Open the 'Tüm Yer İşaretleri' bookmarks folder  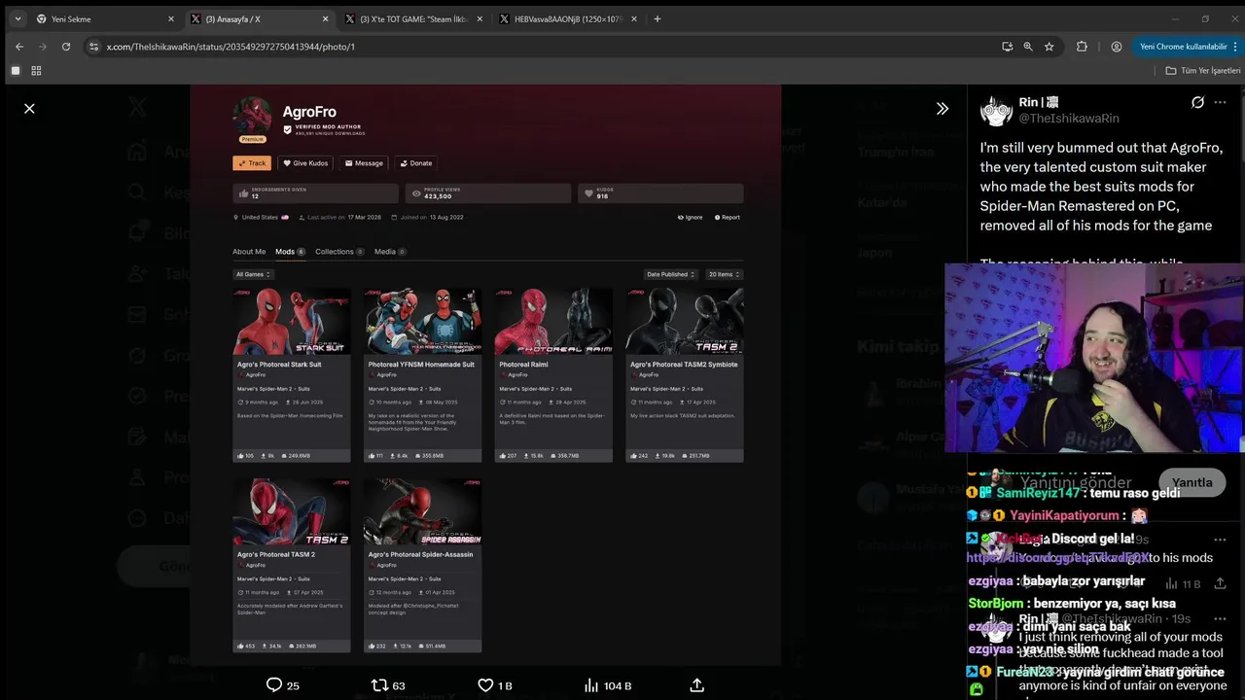pyautogui.click(x=1203, y=70)
